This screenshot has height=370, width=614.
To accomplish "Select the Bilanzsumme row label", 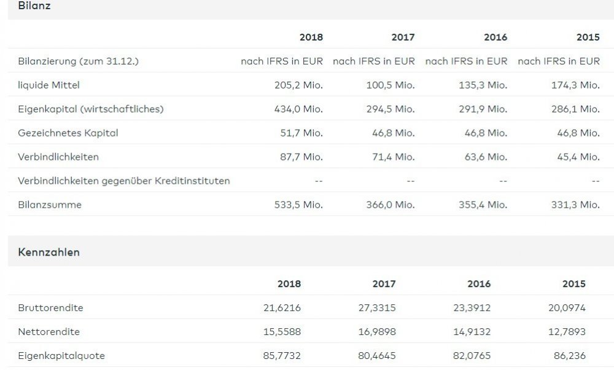I will [x=50, y=205].
